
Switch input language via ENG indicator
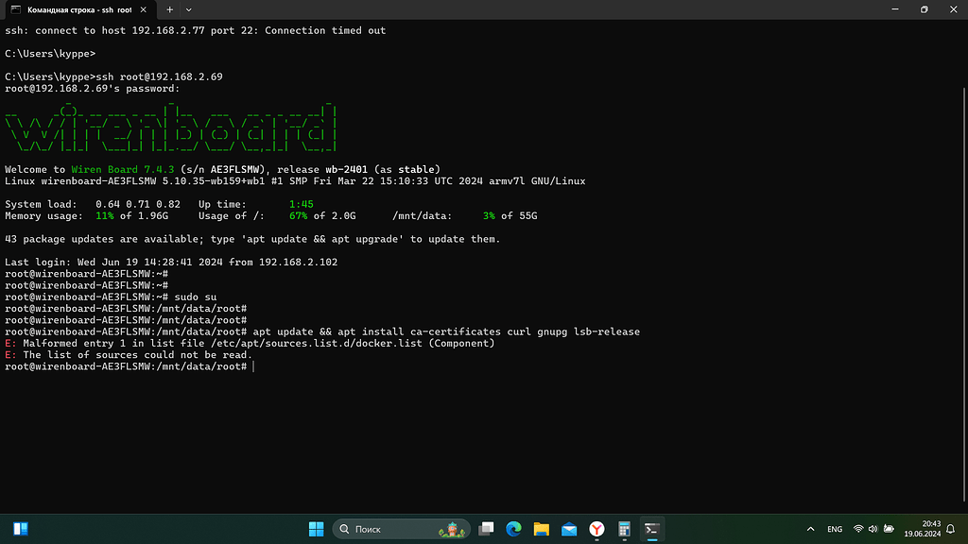pyautogui.click(x=835, y=529)
